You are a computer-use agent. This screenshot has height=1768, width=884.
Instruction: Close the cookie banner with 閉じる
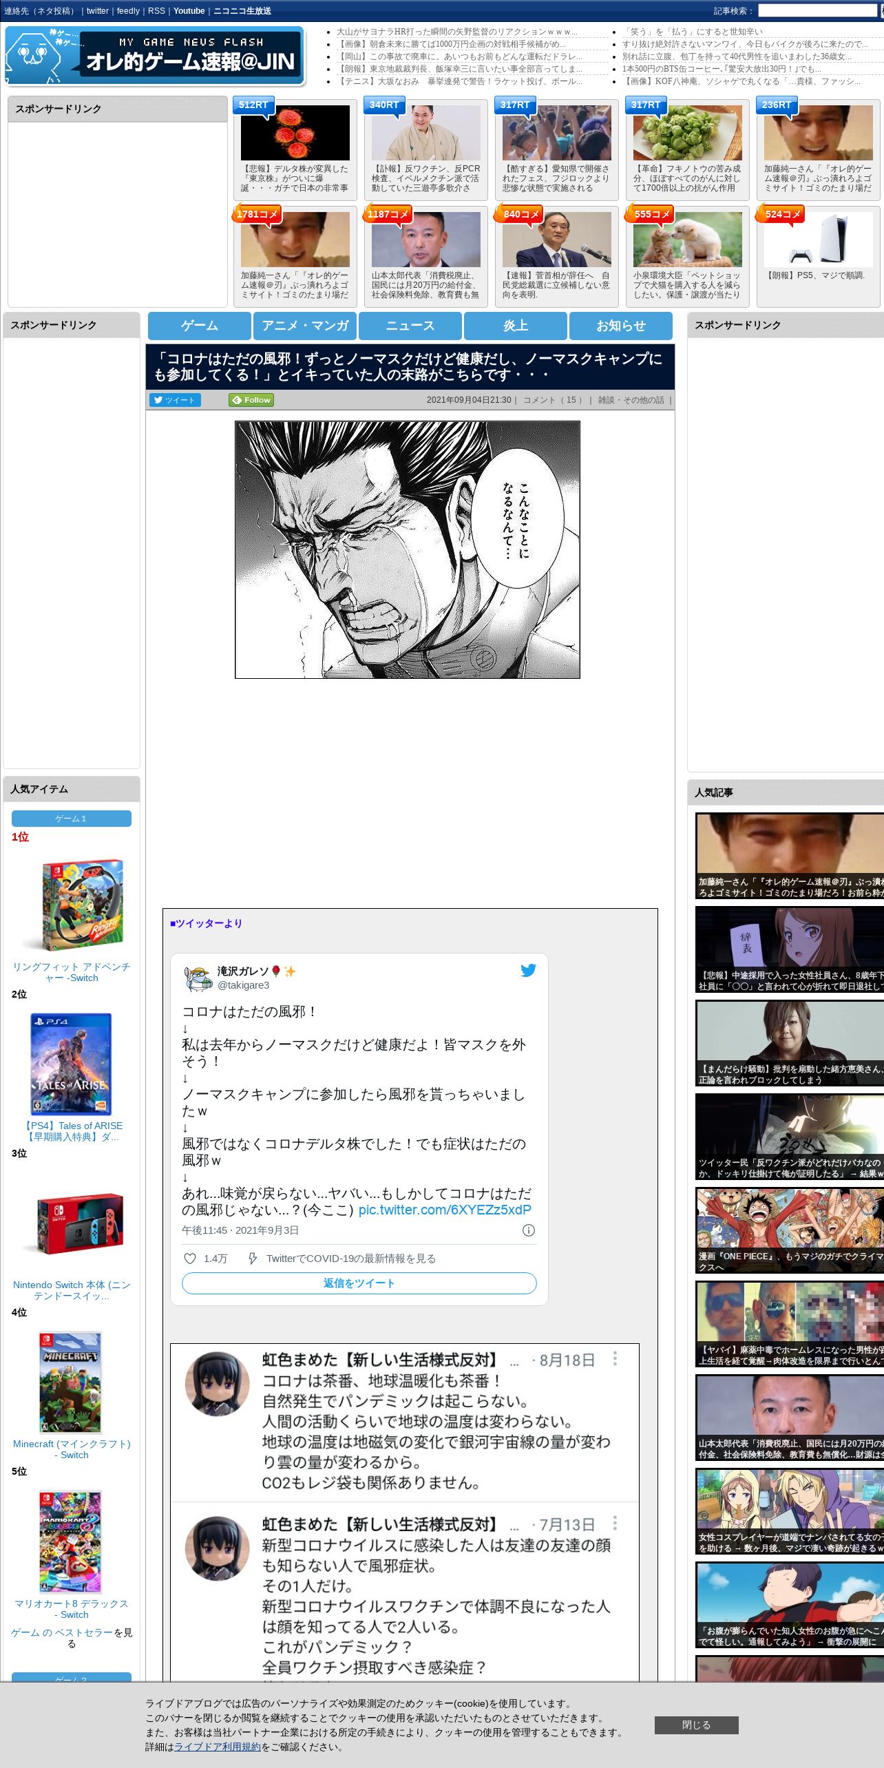tap(697, 1725)
